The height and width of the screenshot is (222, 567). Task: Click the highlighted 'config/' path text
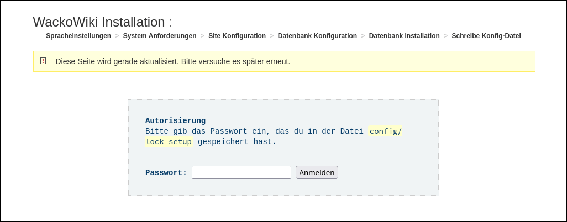pyautogui.click(x=386, y=131)
